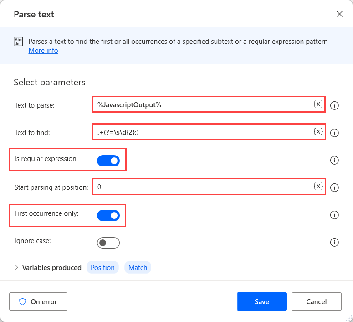Click the Cancel button
This screenshot has height=322, width=353.
click(x=316, y=301)
